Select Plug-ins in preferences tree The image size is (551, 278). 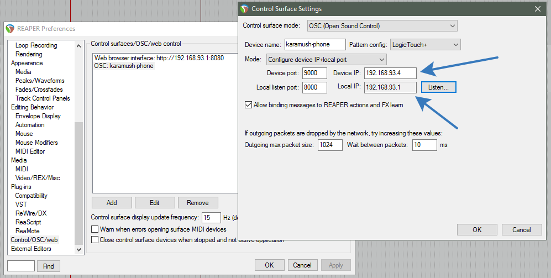(21, 187)
